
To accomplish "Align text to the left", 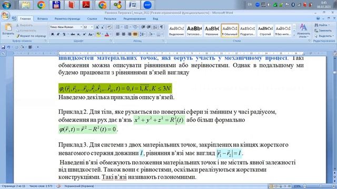I will (x=118, y=34).
